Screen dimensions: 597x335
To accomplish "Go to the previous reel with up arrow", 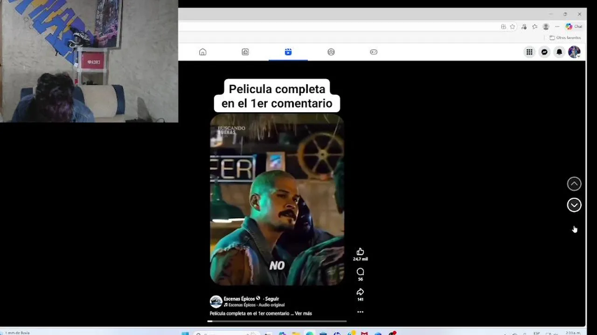I will click(574, 184).
